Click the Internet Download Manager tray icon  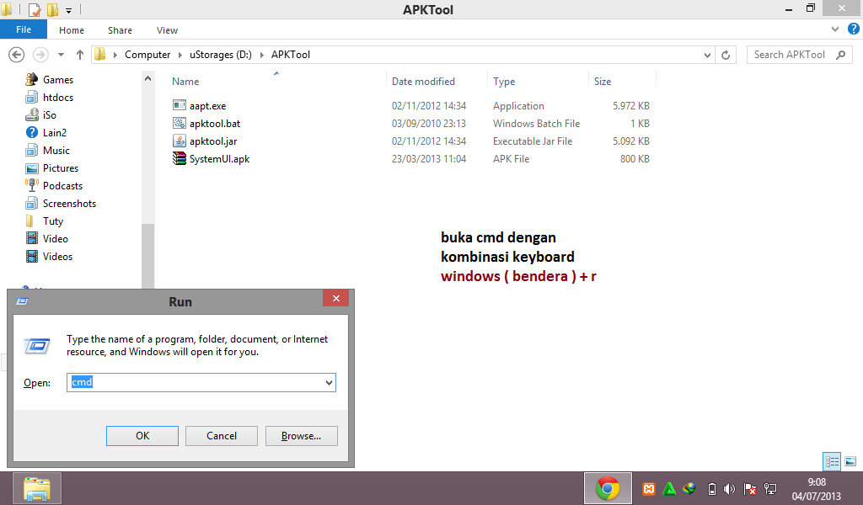689,488
